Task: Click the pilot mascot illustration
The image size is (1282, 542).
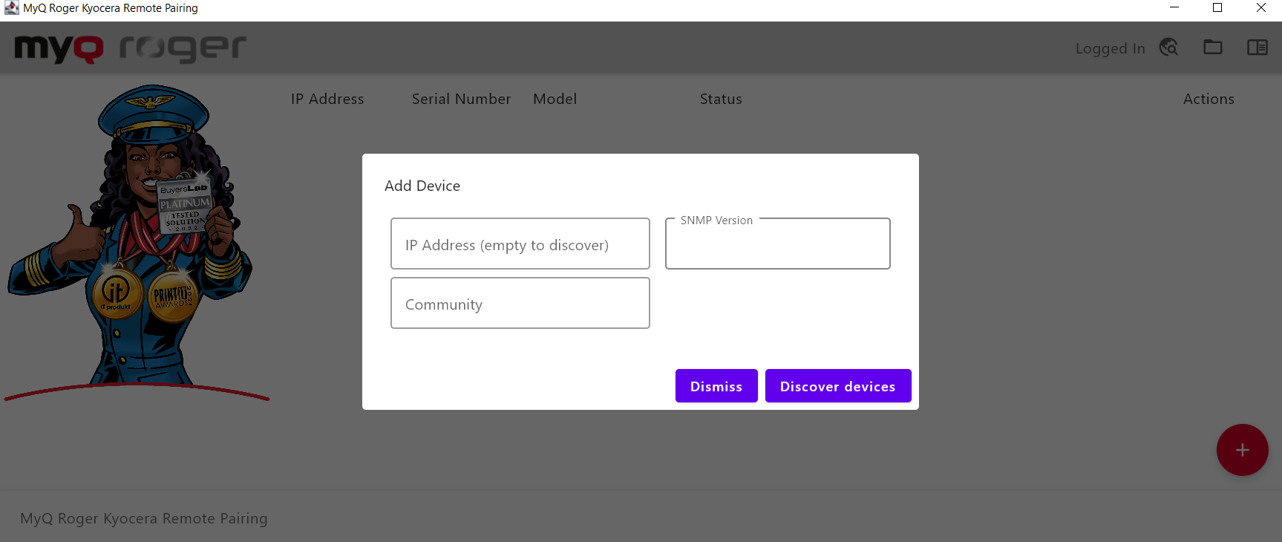Action: tap(136, 241)
